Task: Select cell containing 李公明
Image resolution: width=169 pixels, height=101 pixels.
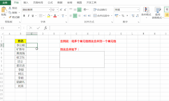Action: pos(20,45)
